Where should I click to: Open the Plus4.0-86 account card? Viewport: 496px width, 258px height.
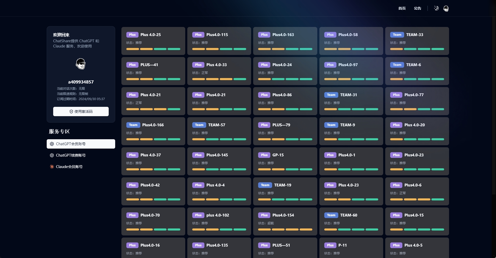(x=285, y=101)
